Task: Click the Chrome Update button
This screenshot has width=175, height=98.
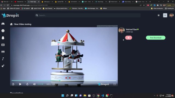Action: 170,5
